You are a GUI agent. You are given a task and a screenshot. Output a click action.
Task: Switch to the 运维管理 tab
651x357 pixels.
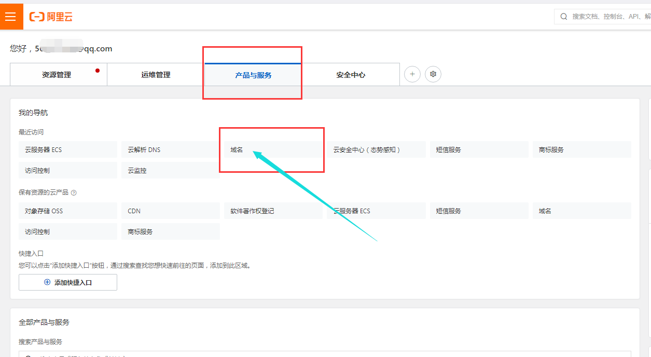(156, 75)
